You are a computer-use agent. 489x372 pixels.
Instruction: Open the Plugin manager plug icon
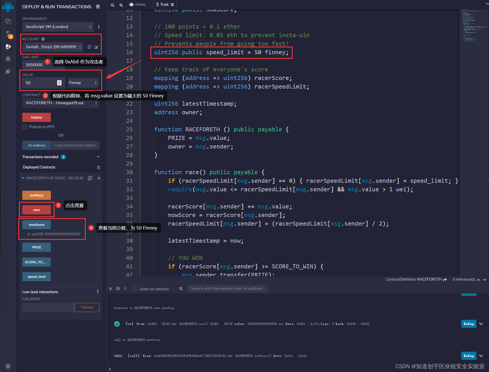[x=8, y=71]
